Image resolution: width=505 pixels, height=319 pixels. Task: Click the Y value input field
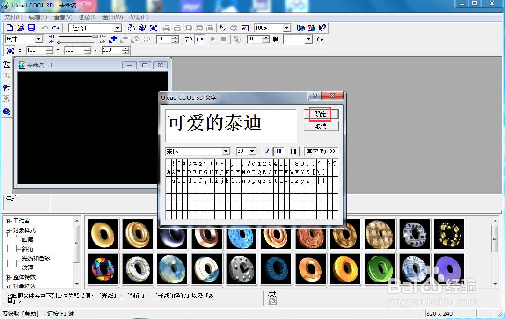point(74,50)
